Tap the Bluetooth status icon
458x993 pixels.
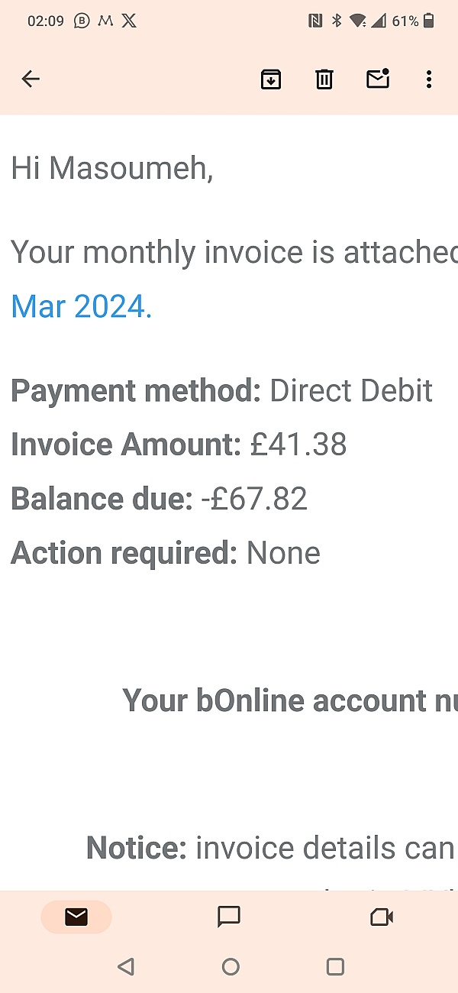(337, 21)
